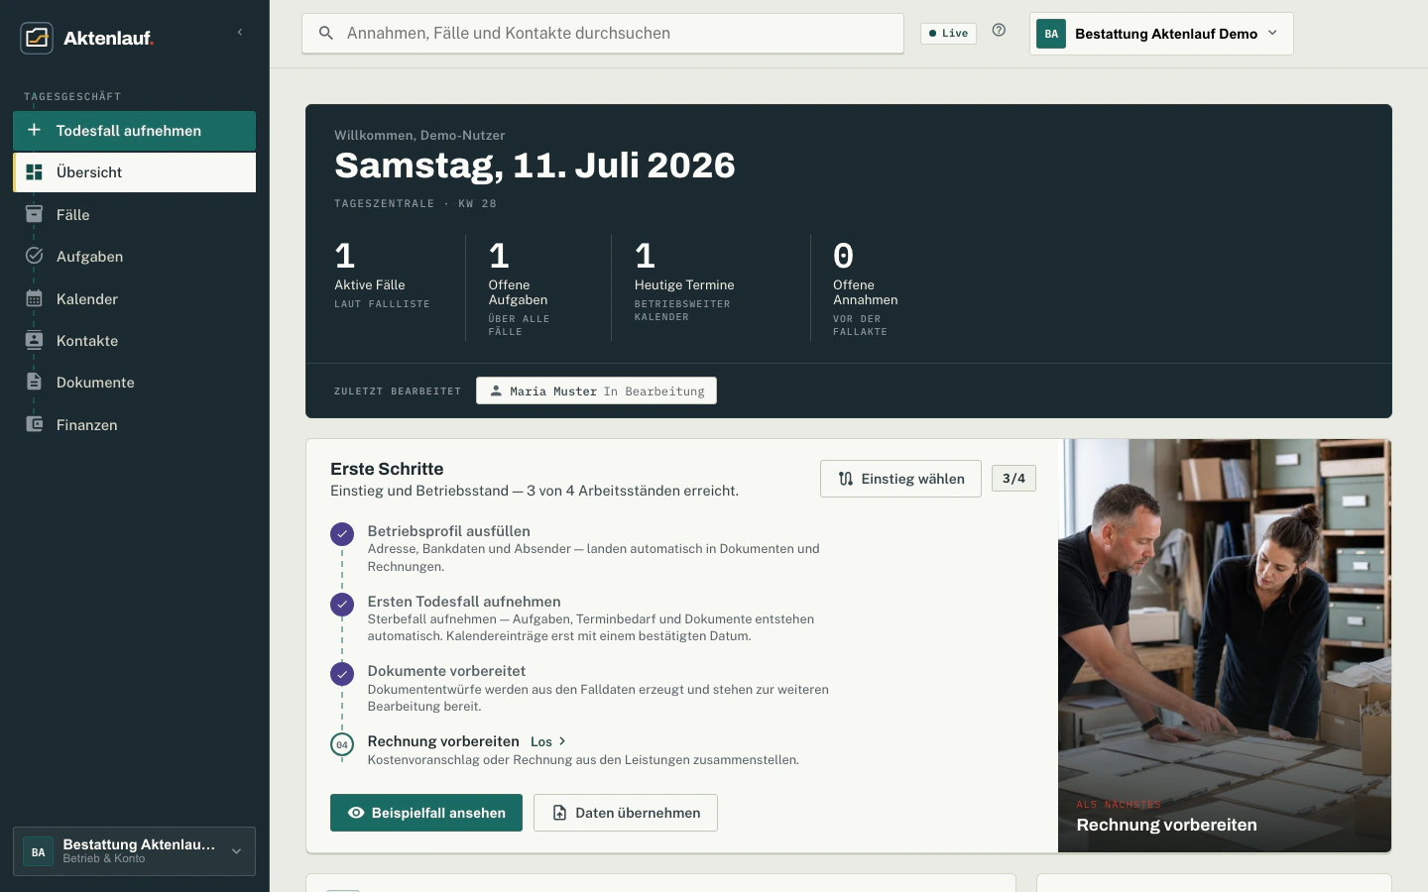Click the Rechnung vorbereiten step title
Viewport: 1428px width, 892px height.
tap(443, 741)
